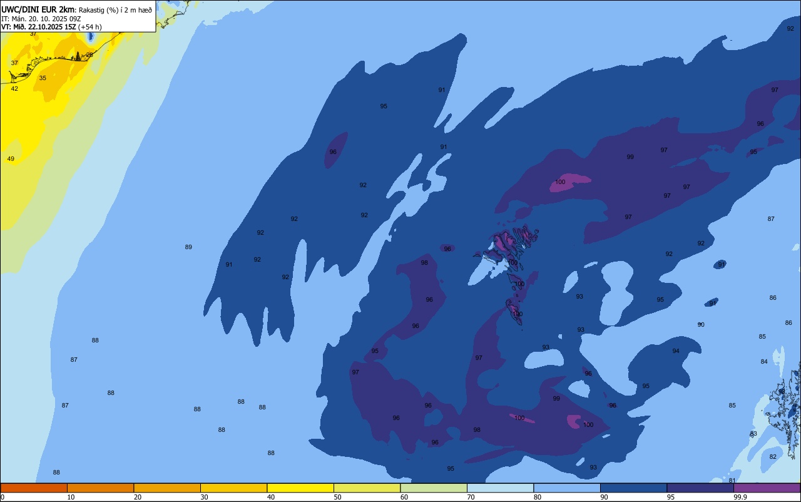Click the '35' value in the yellow area
801x502 pixels.
[43, 78]
